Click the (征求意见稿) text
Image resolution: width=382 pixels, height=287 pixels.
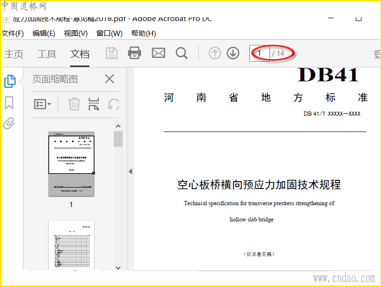tap(259, 254)
